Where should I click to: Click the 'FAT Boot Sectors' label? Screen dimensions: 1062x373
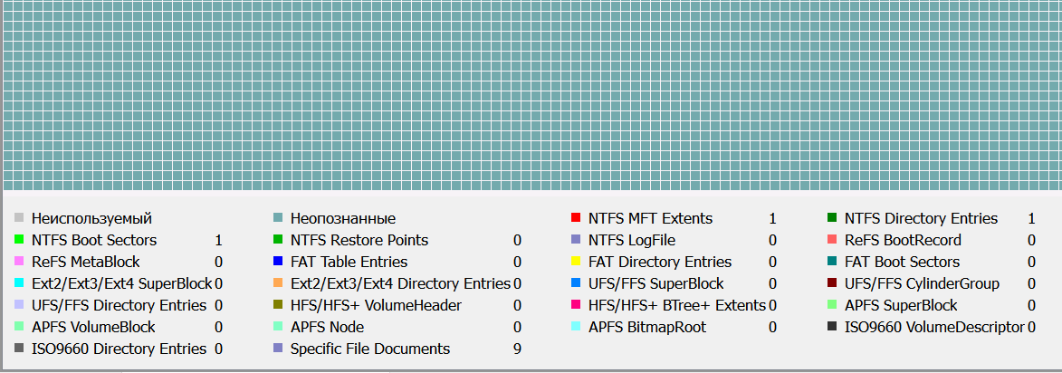[x=902, y=262]
